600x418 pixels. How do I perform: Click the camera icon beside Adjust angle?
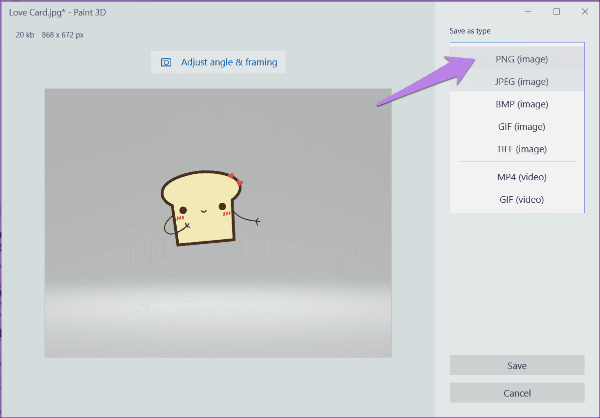pyautogui.click(x=166, y=62)
